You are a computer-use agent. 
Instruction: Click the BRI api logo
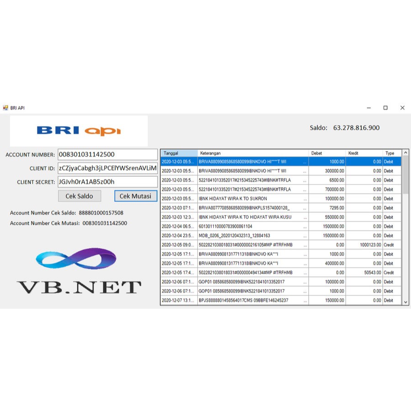pyautogui.click(x=79, y=130)
